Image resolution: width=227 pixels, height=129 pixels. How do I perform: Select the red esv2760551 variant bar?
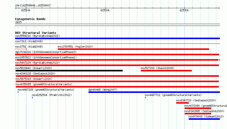133,49
